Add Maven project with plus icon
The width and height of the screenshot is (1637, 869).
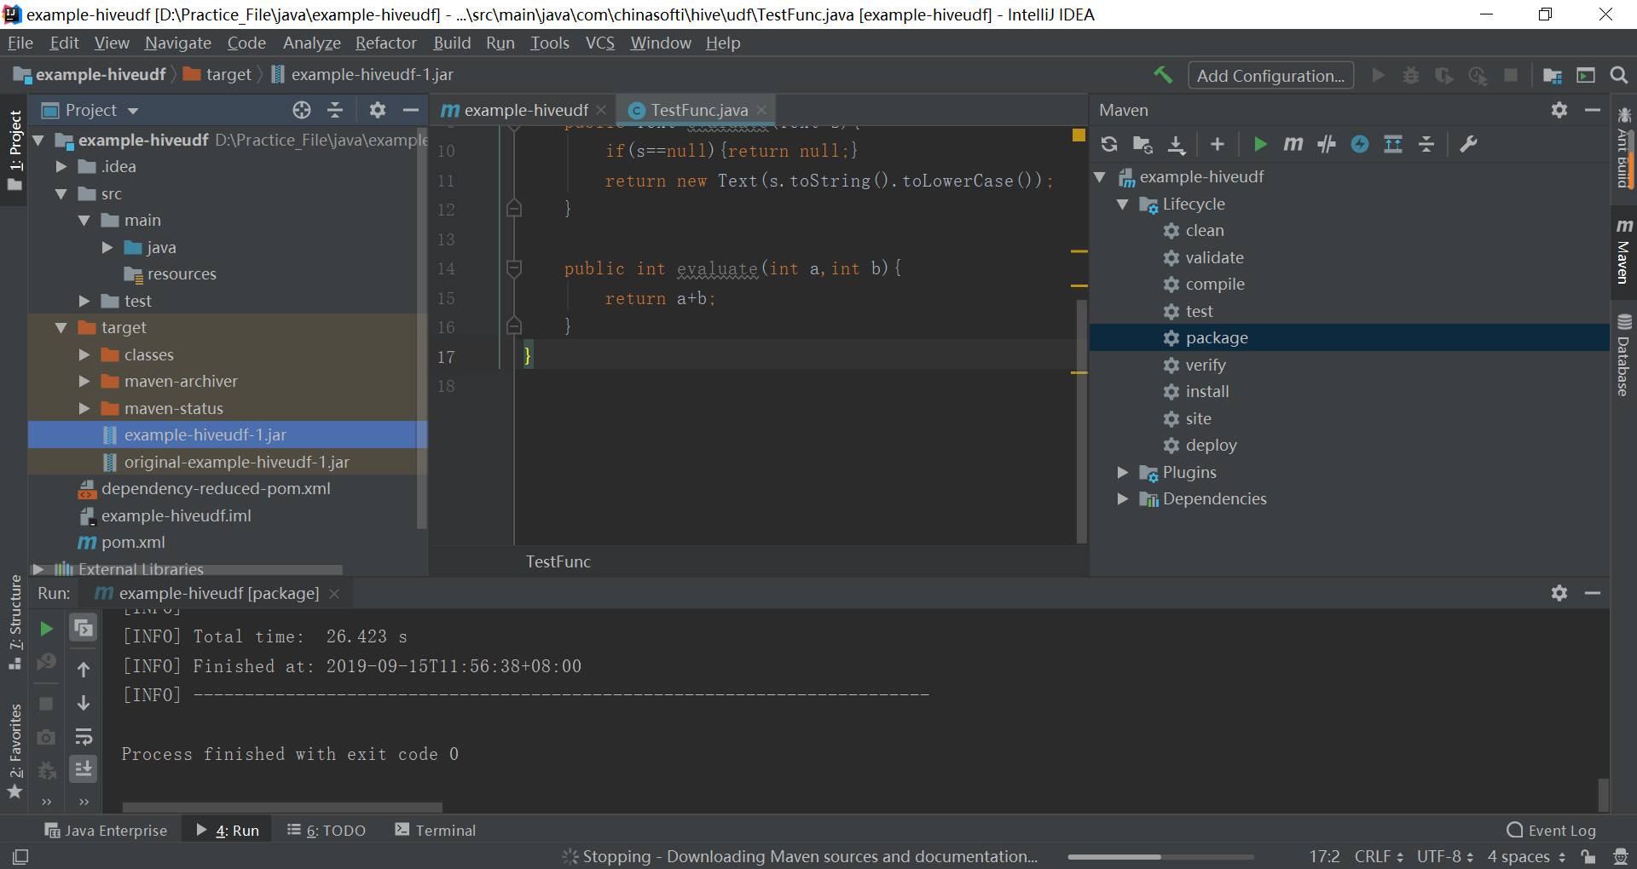(x=1217, y=144)
